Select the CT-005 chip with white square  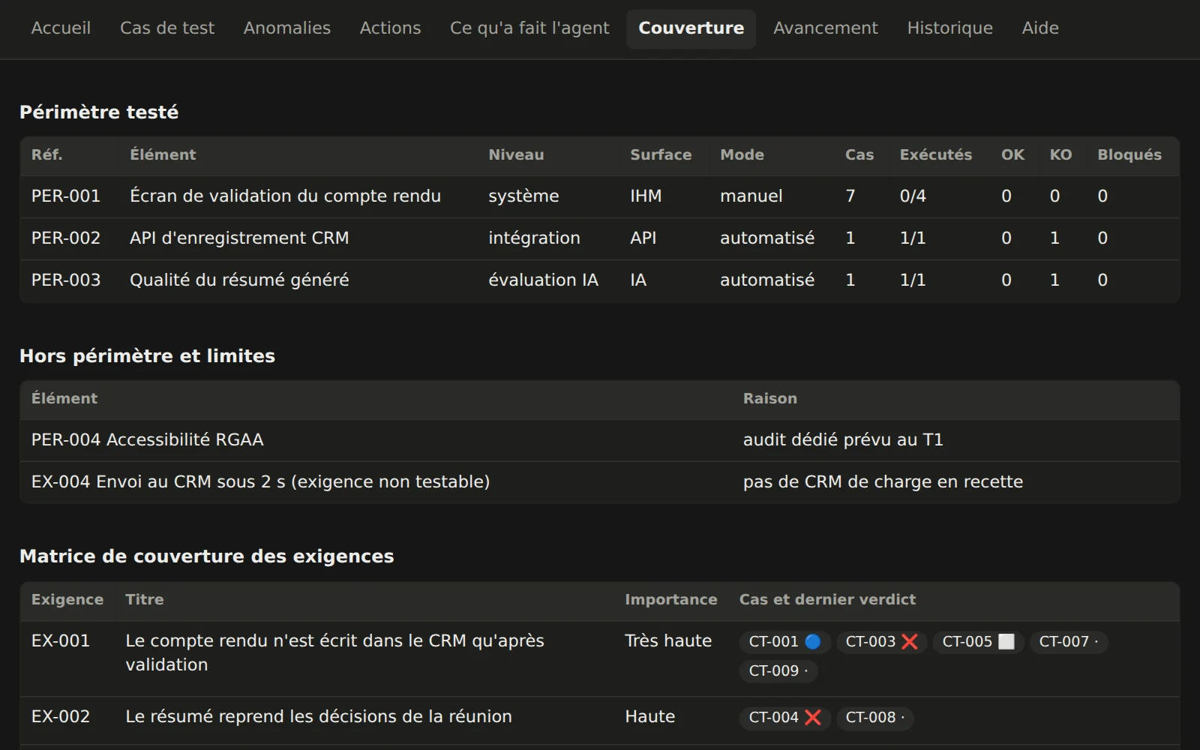click(x=978, y=642)
